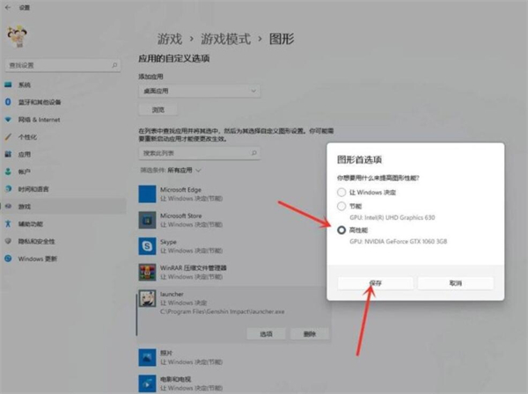The image size is (528, 394).
Task: Focus the 查找设置 search field
Action: click(x=62, y=65)
